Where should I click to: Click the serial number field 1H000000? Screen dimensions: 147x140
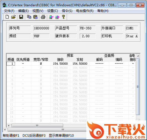(42, 28)
